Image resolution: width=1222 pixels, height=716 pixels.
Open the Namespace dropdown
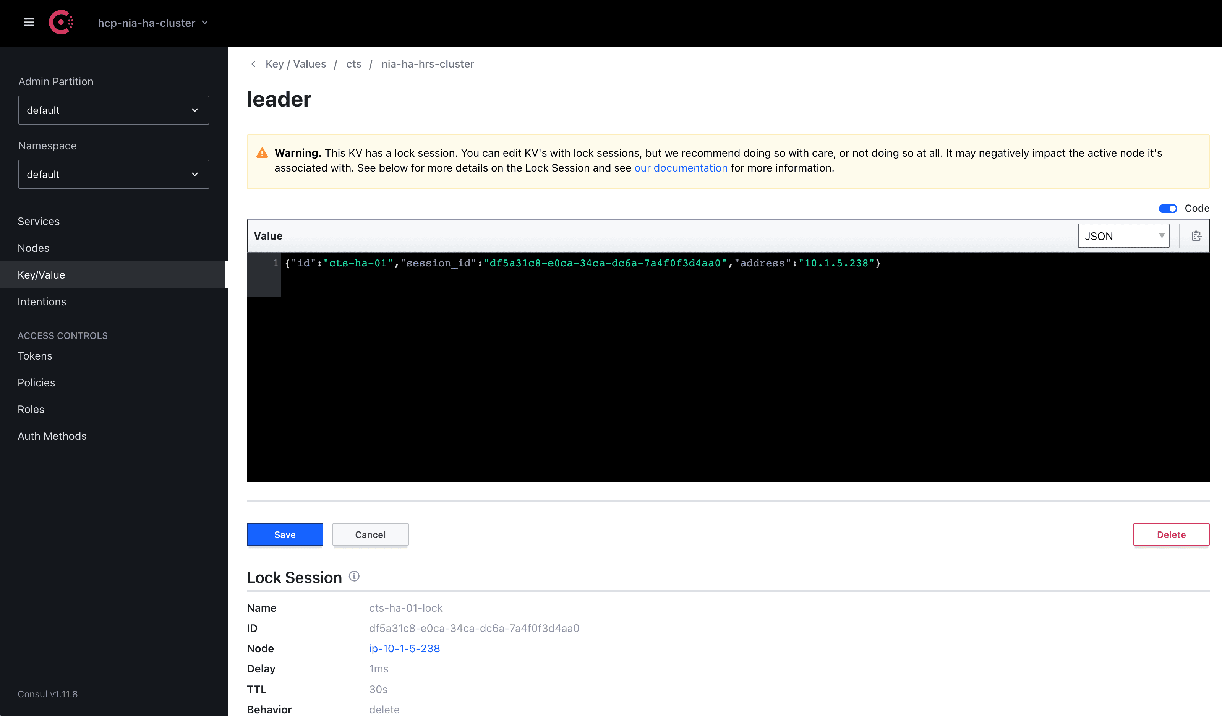tap(113, 174)
